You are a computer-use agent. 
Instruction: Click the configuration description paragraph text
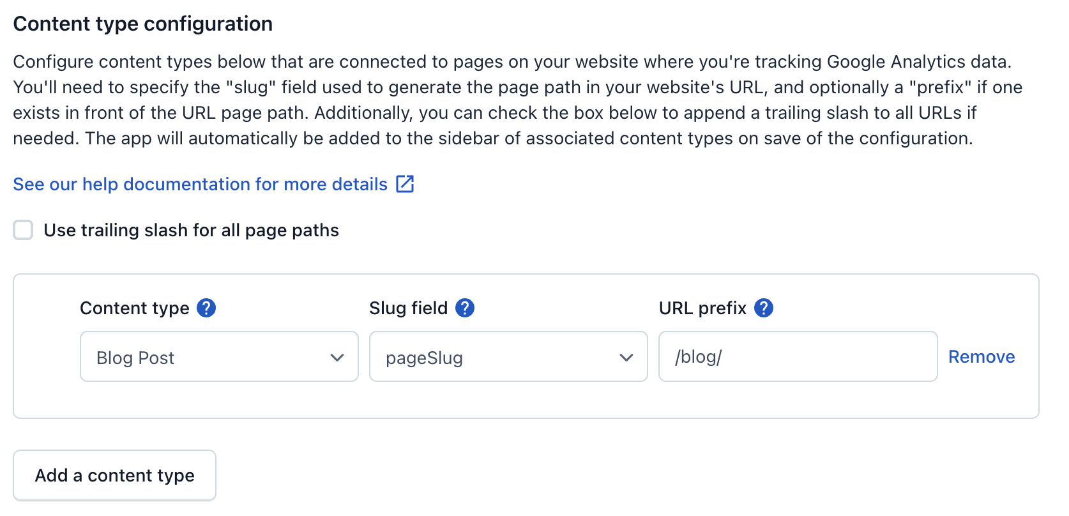(x=518, y=100)
